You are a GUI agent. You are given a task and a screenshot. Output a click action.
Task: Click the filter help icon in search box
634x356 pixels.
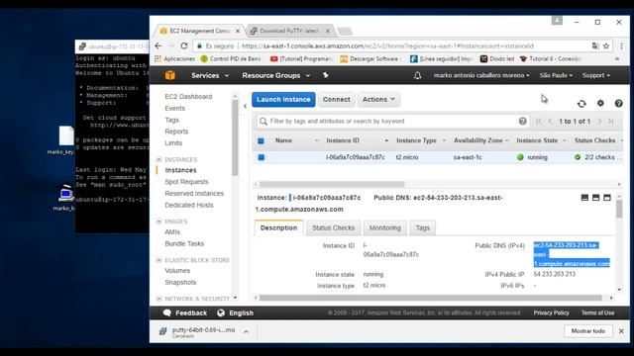(522, 121)
